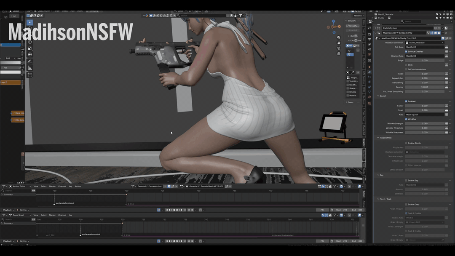This screenshot has width=455, height=256.
Task: Click the End frame field 800 in Action Editor
Action: [x=357, y=210]
